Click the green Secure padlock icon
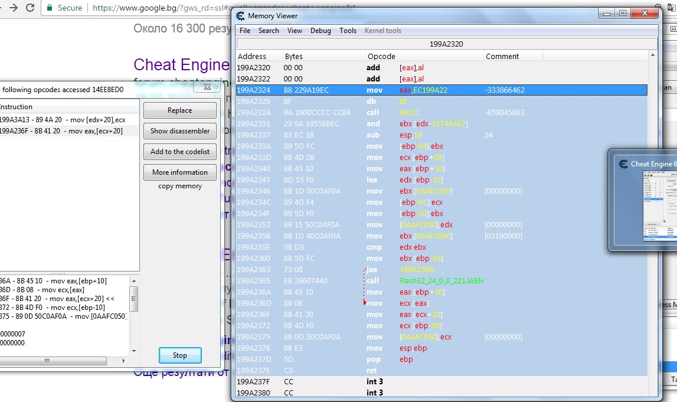Viewport: 677px width, 402px height. click(50, 8)
